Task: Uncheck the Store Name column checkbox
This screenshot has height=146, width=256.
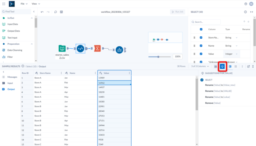Action: point(201,37)
